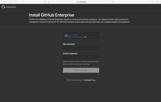Click the question mark help icon
The width and height of the screenshot is (161, 102).
point(67,80)
